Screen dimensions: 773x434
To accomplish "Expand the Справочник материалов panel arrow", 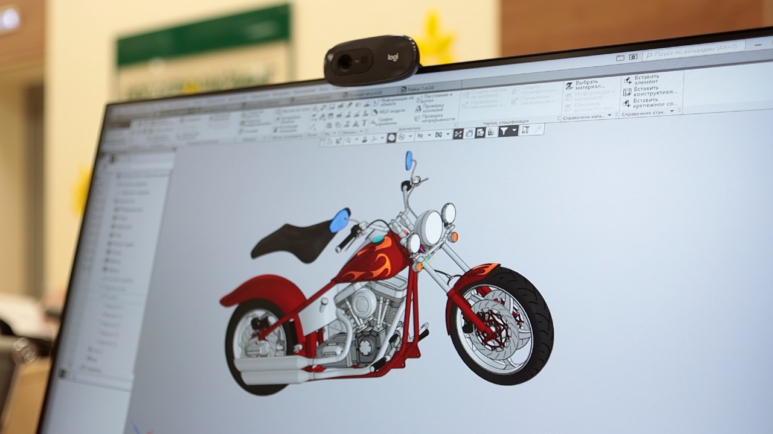I will click(x=609, y=115).
